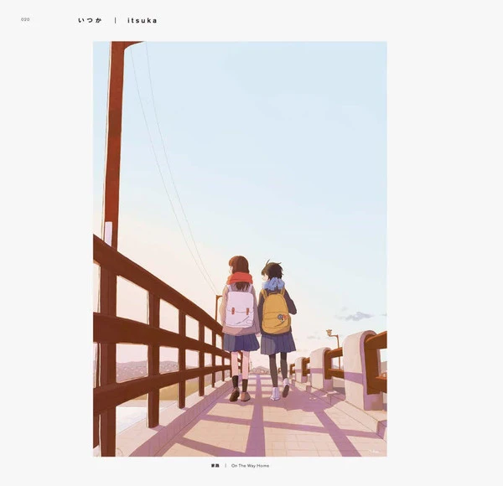Click the blue scarf of the right girl

[273, 284]
